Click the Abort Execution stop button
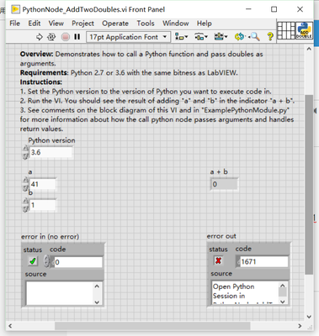This screenshot has height=336, width=319. 66,37
